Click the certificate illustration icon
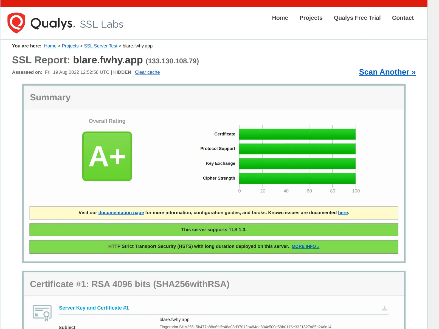 click(x=42, y=313)
